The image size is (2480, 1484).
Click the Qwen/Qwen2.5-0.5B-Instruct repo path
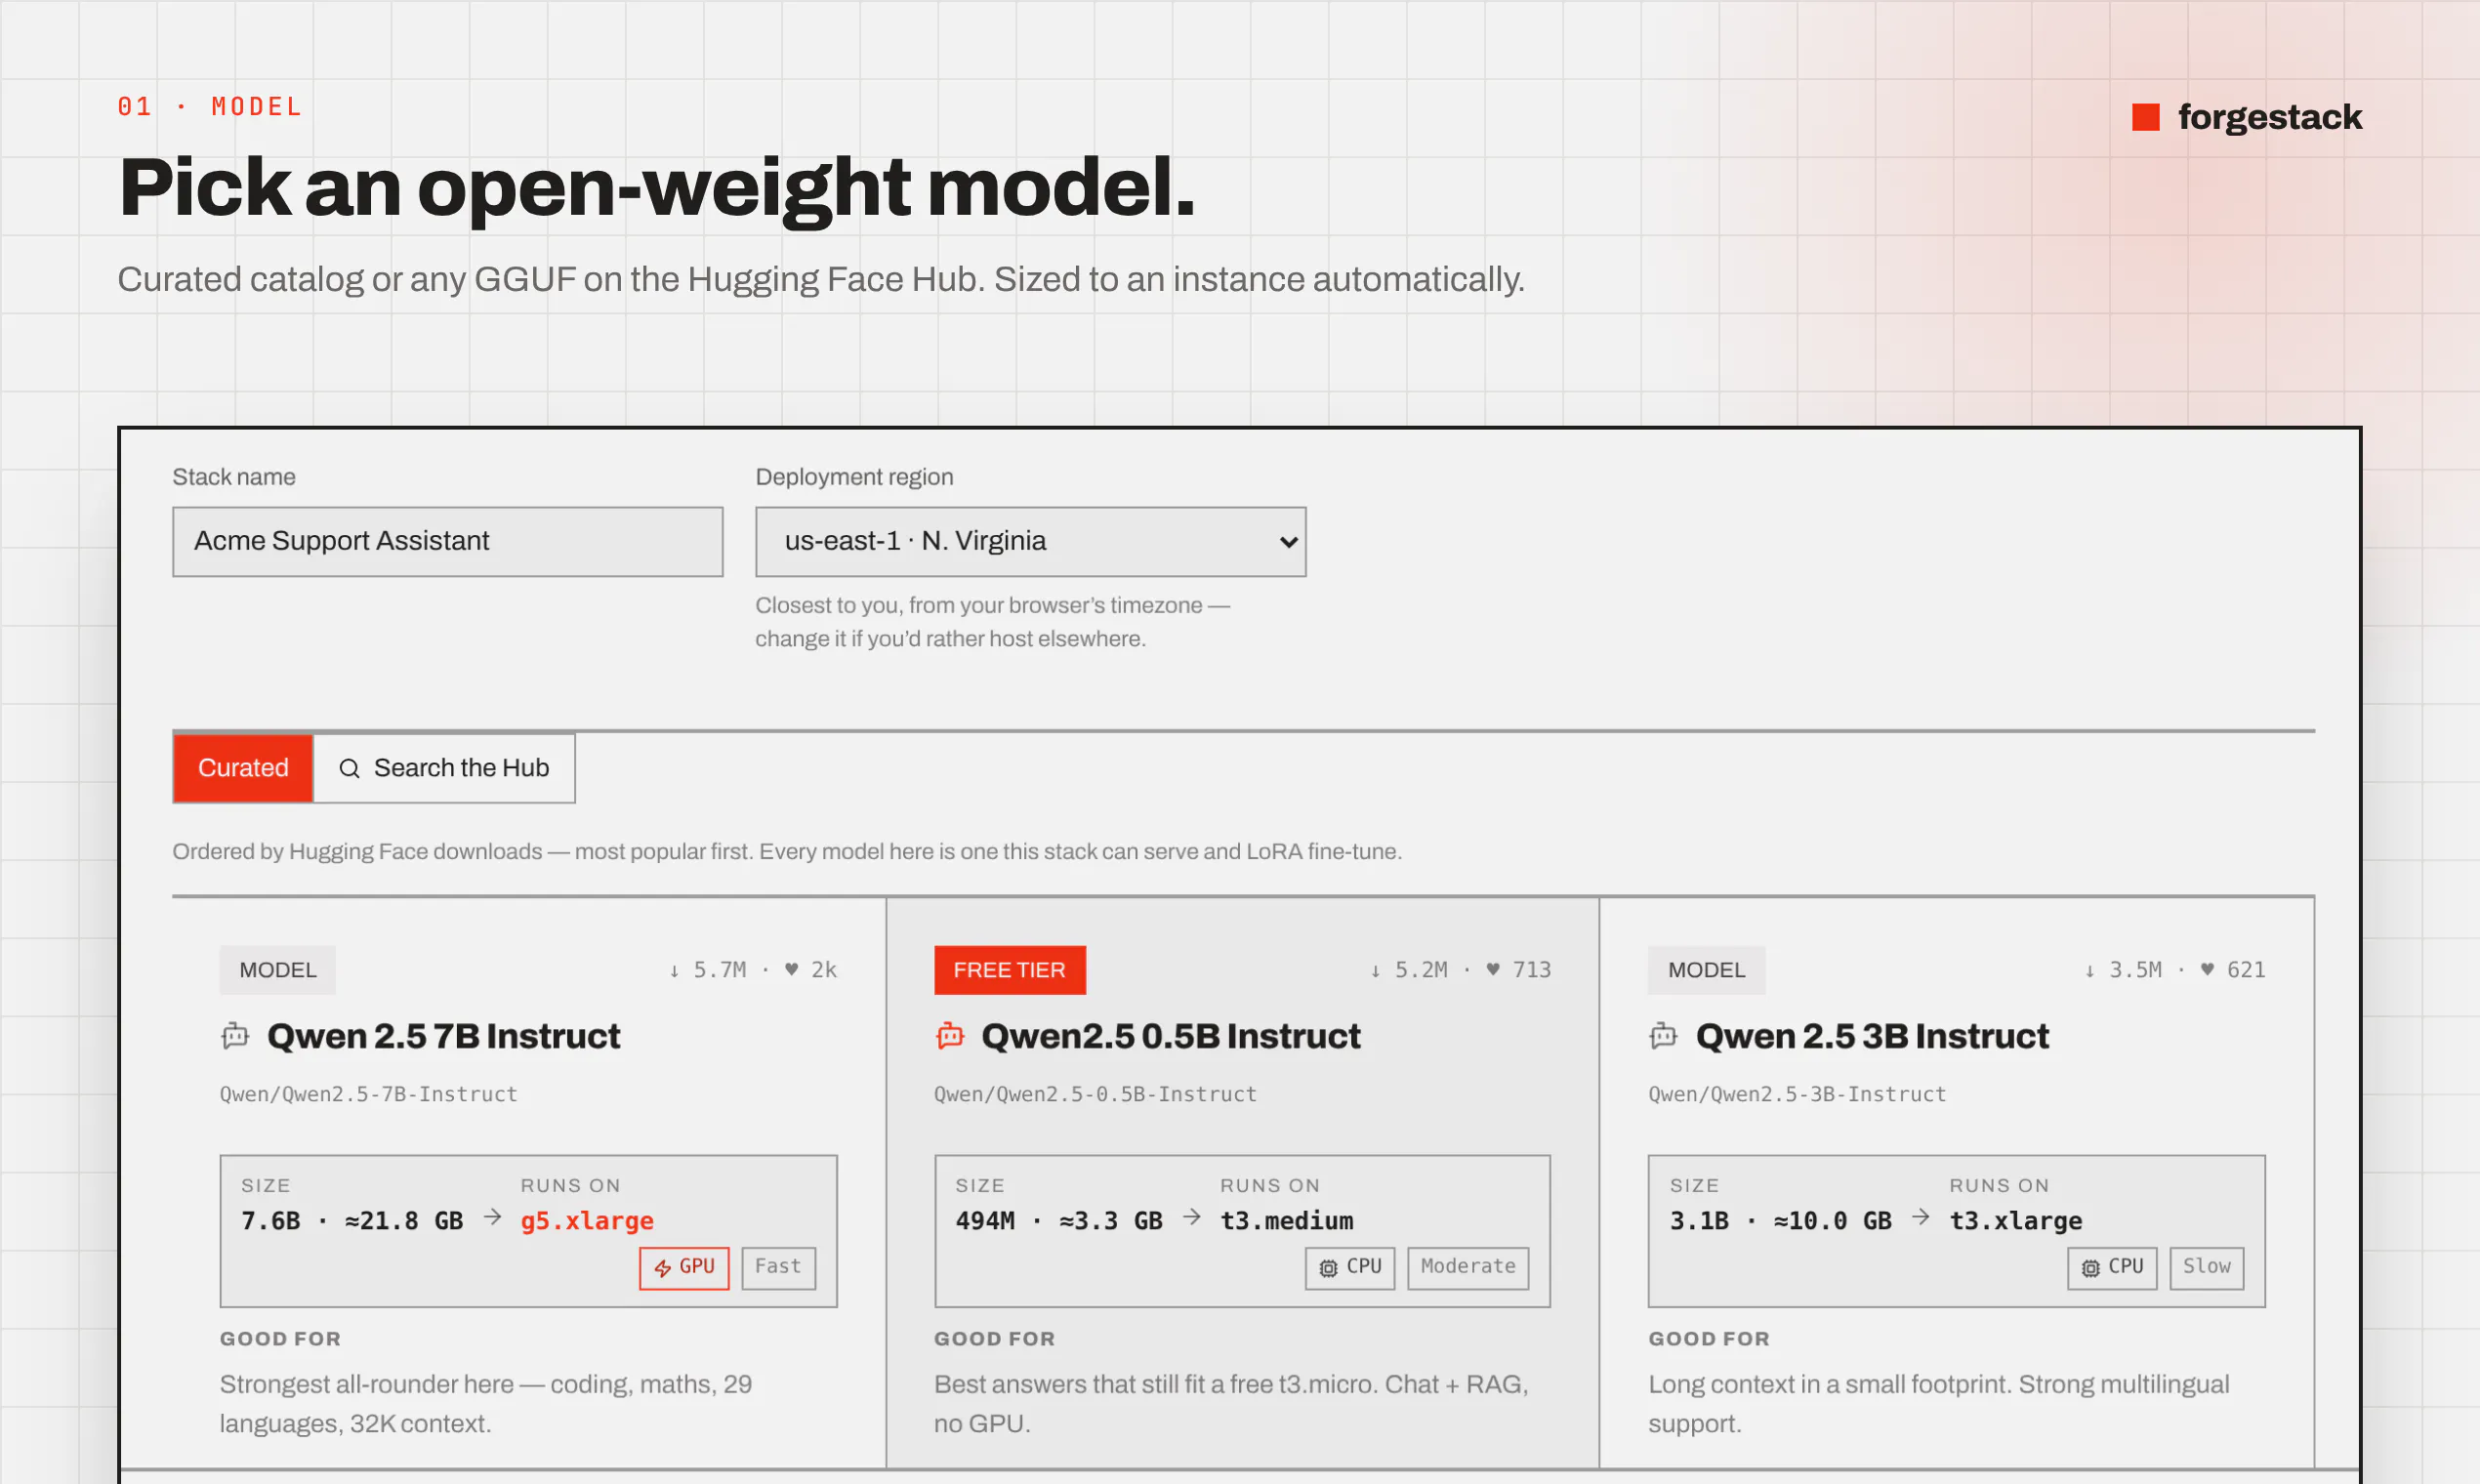click(1095, 1094)
